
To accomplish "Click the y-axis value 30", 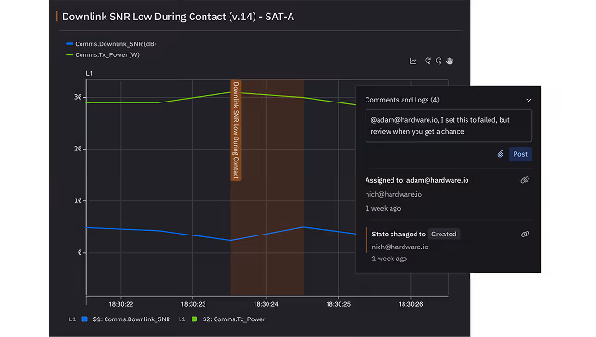I will (x=78, y=97).
